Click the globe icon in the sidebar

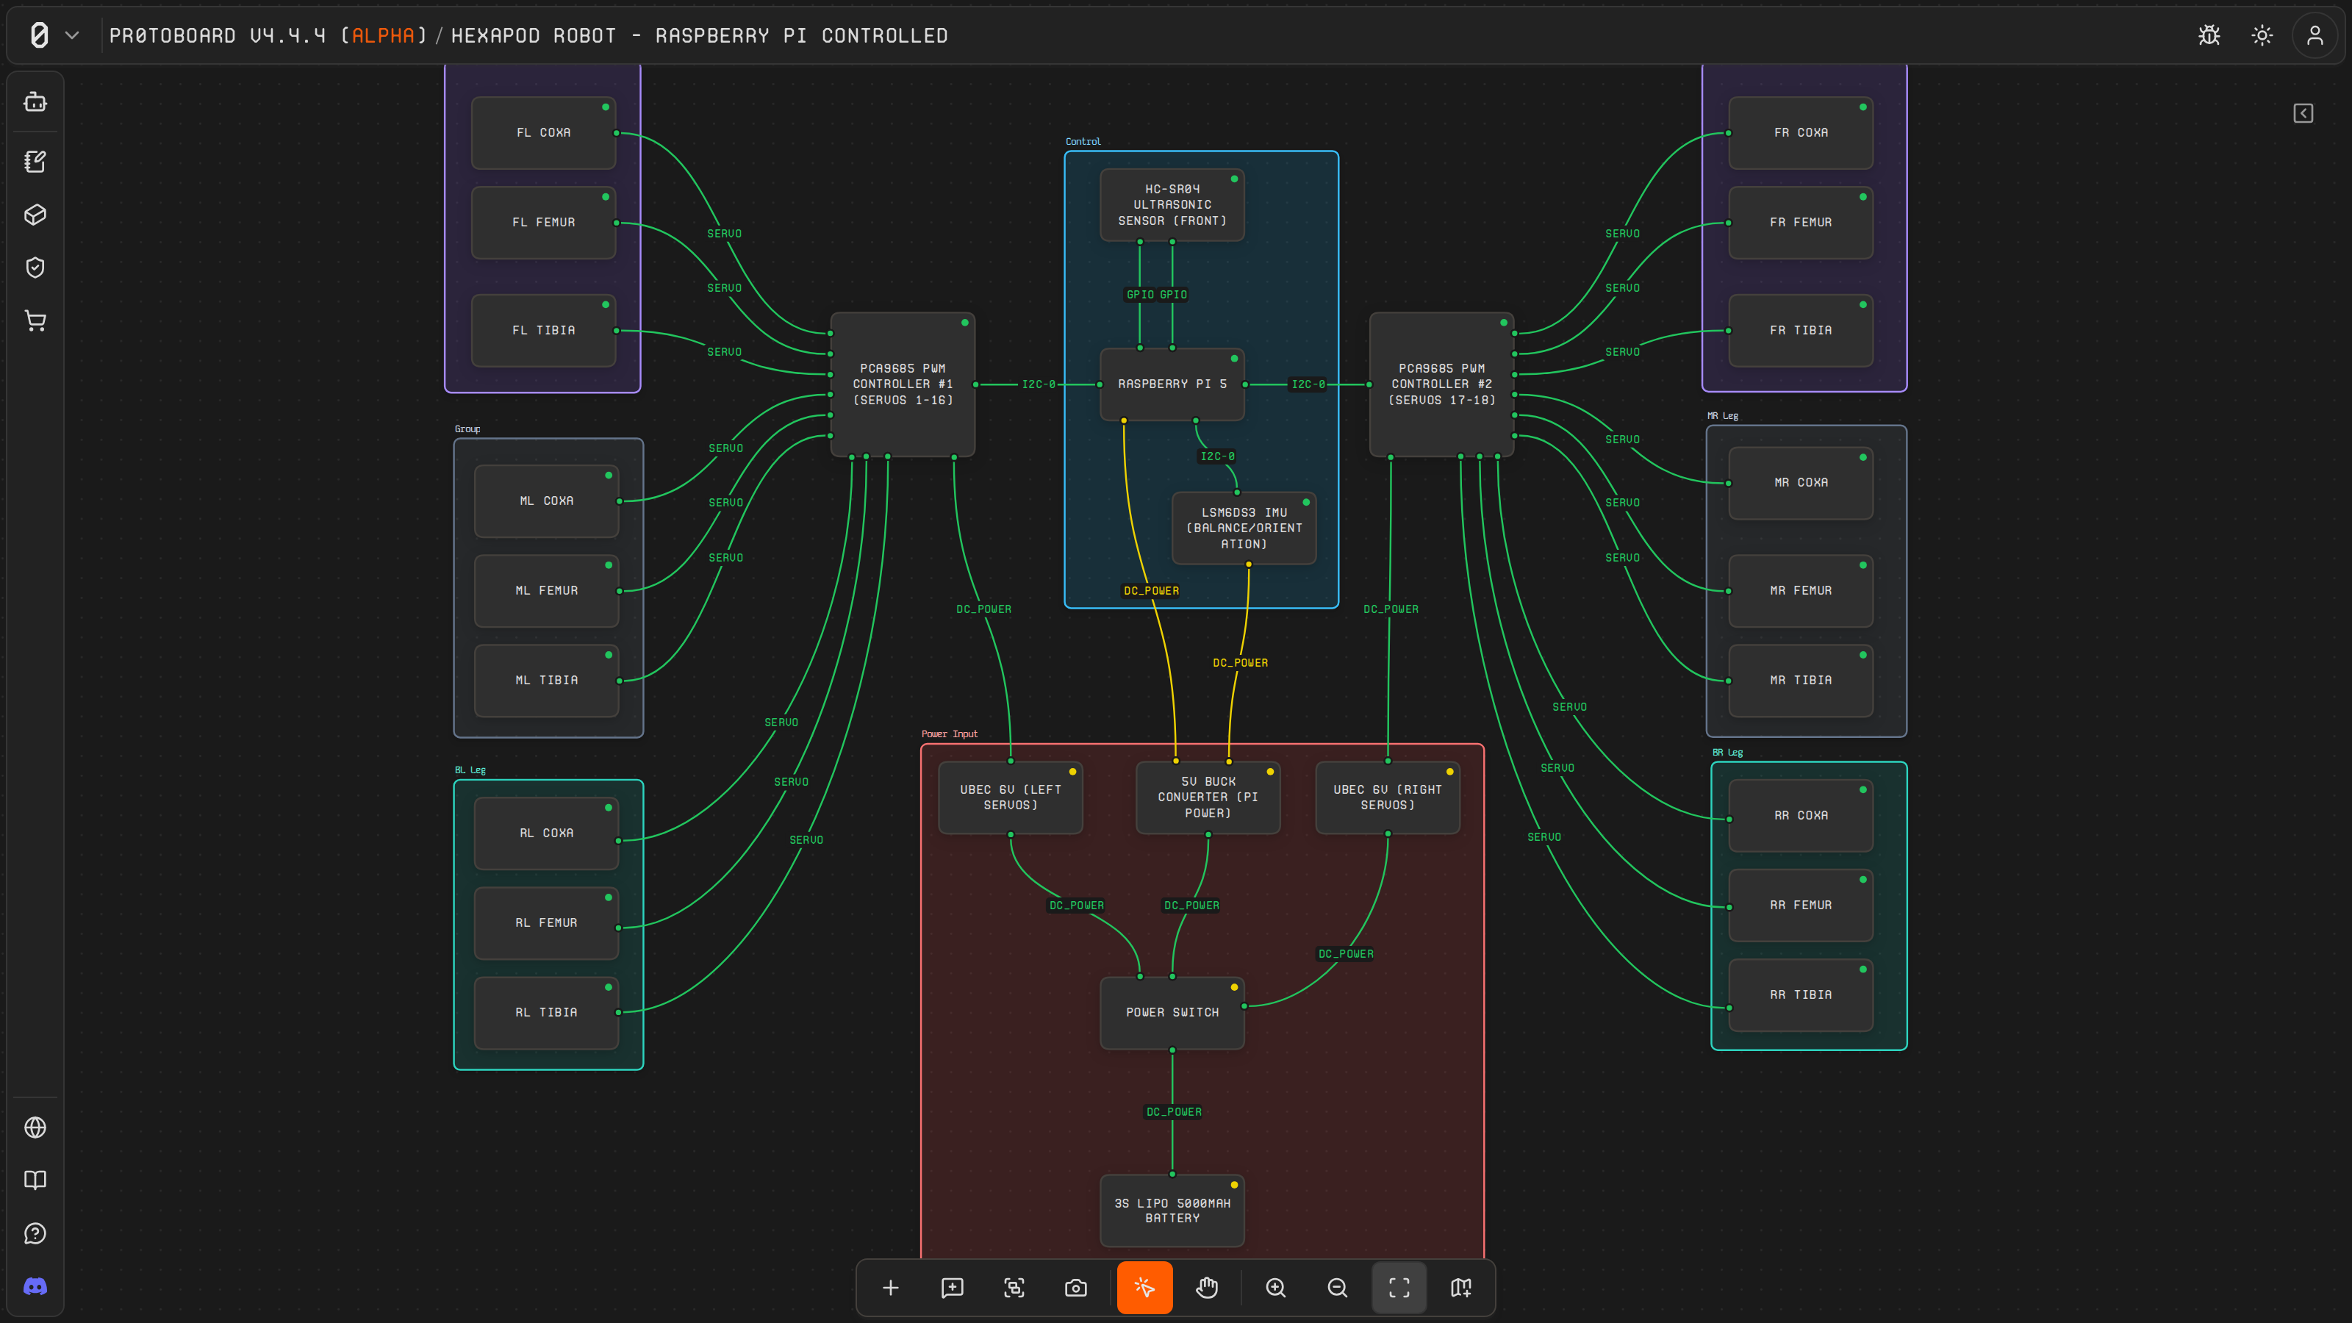coord(35,1127)
